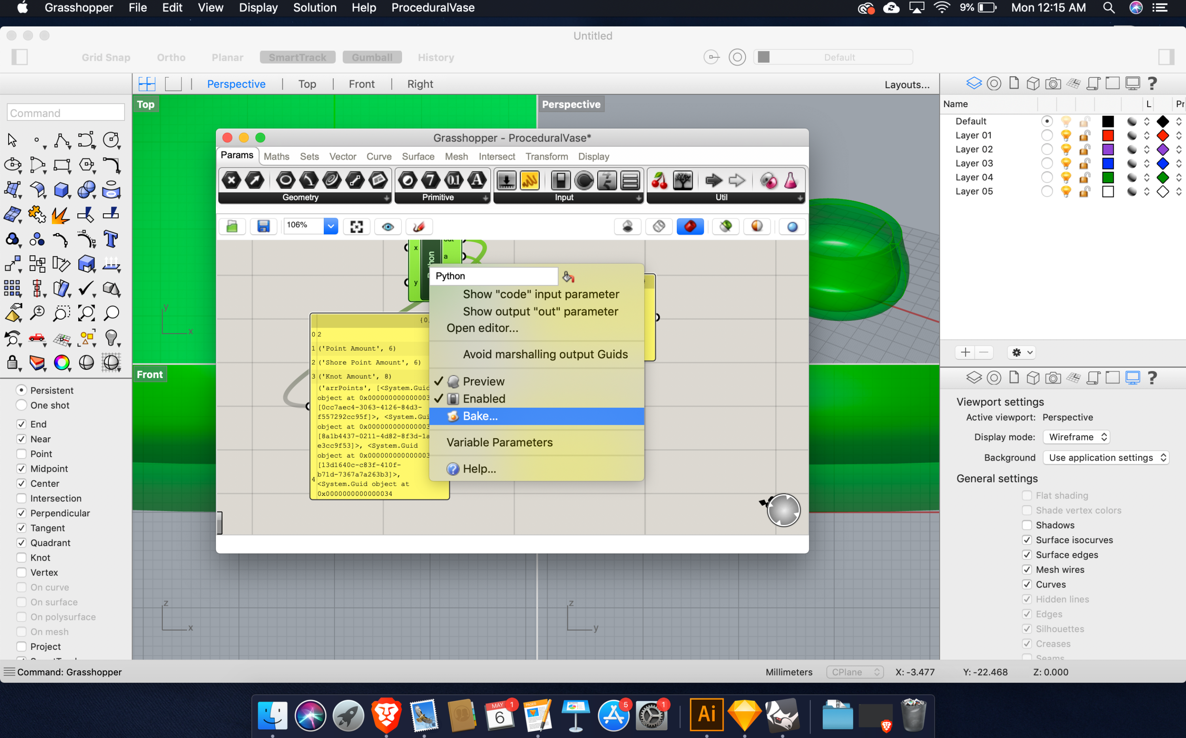The height and width of the screenshot is (738, 1186).
Task: Click the Grasshopper Util panel icon
Action: click(x=721, y=196)
